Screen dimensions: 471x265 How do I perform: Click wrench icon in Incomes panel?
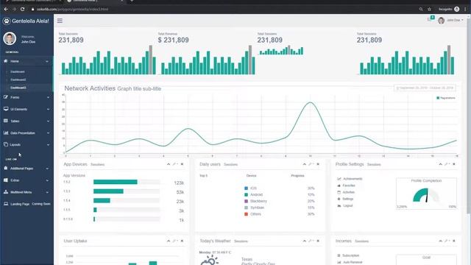(447, 241)
